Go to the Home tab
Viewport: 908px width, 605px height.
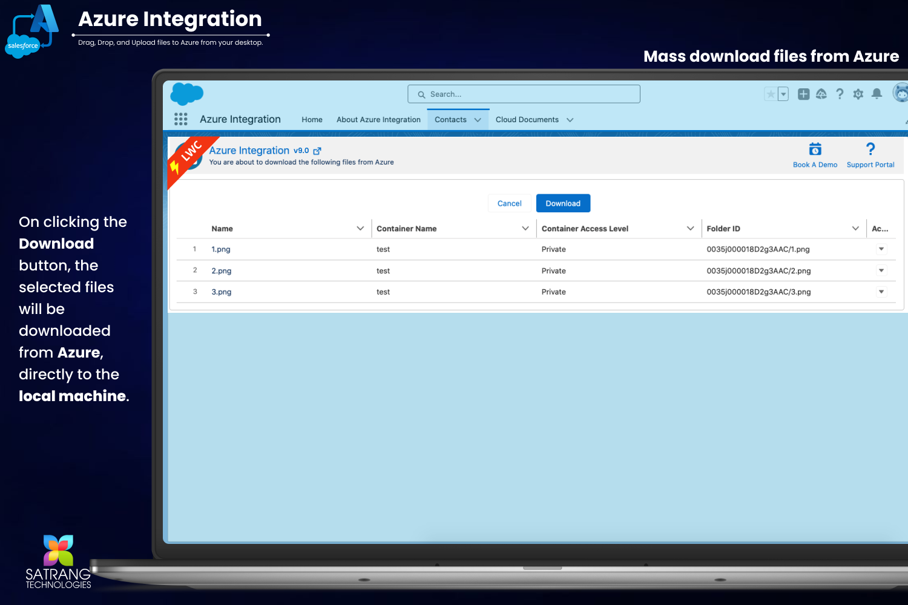pyautogui.click(x=312, y=120)
